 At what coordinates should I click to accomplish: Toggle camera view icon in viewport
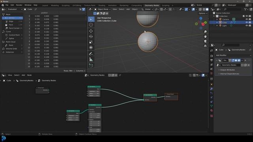[x=205, y=41]
